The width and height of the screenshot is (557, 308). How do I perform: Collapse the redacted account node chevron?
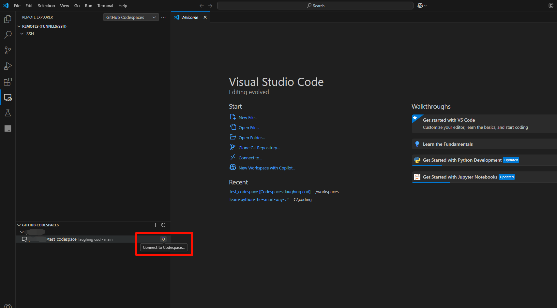(22, 232)
